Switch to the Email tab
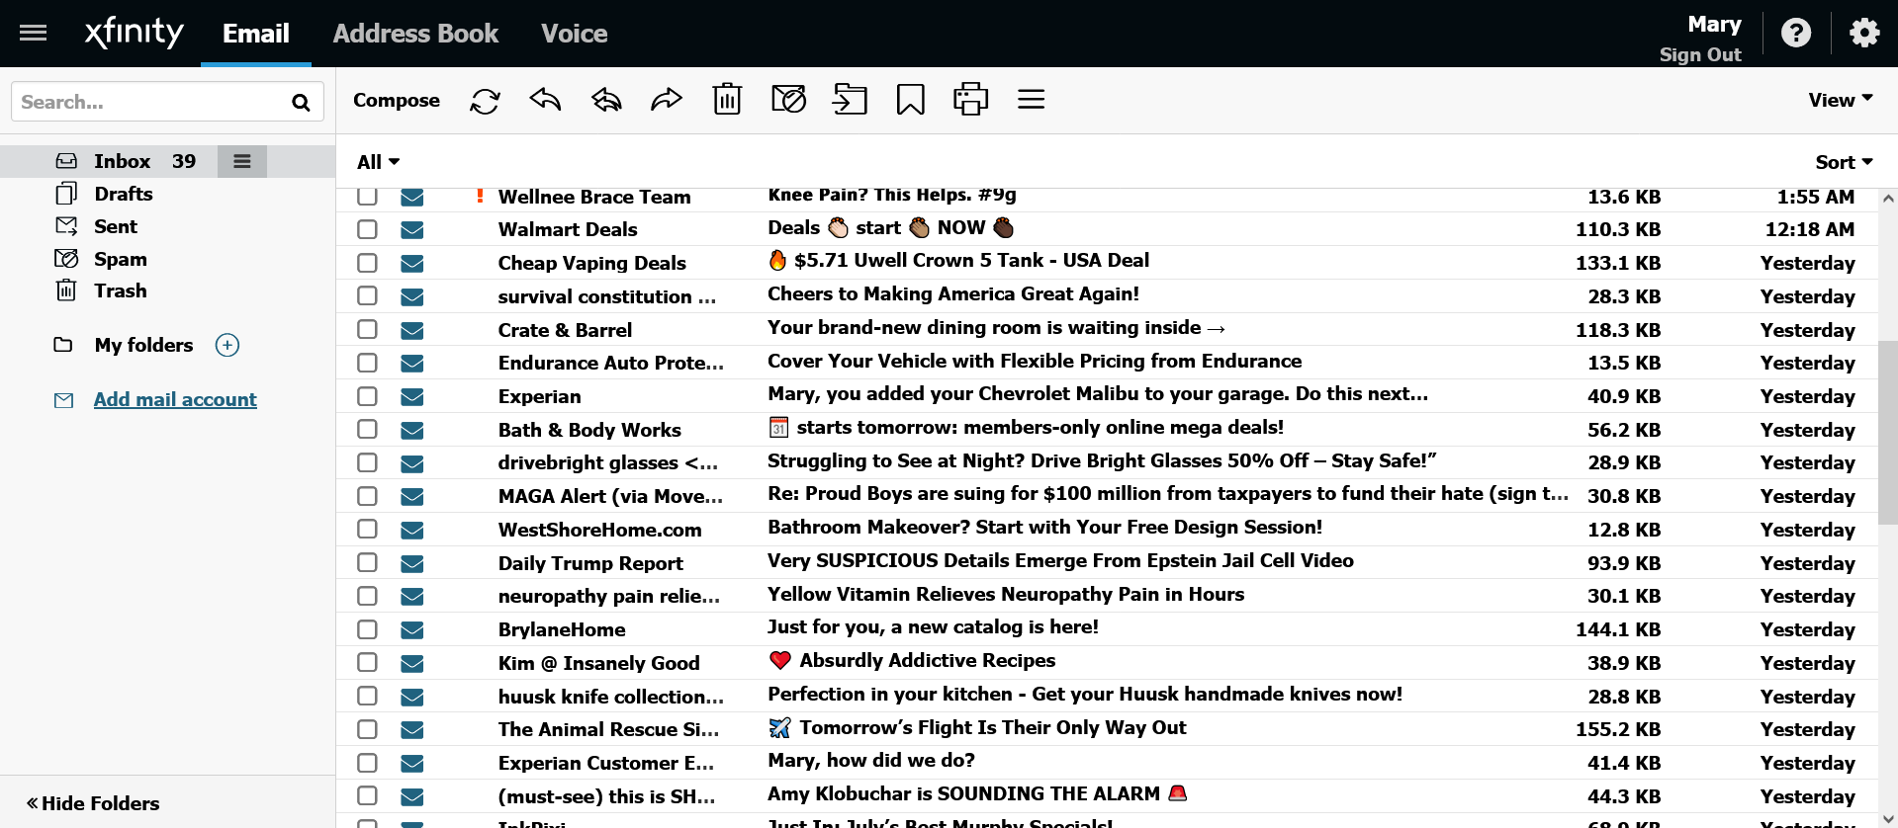 tap(255, 34)
